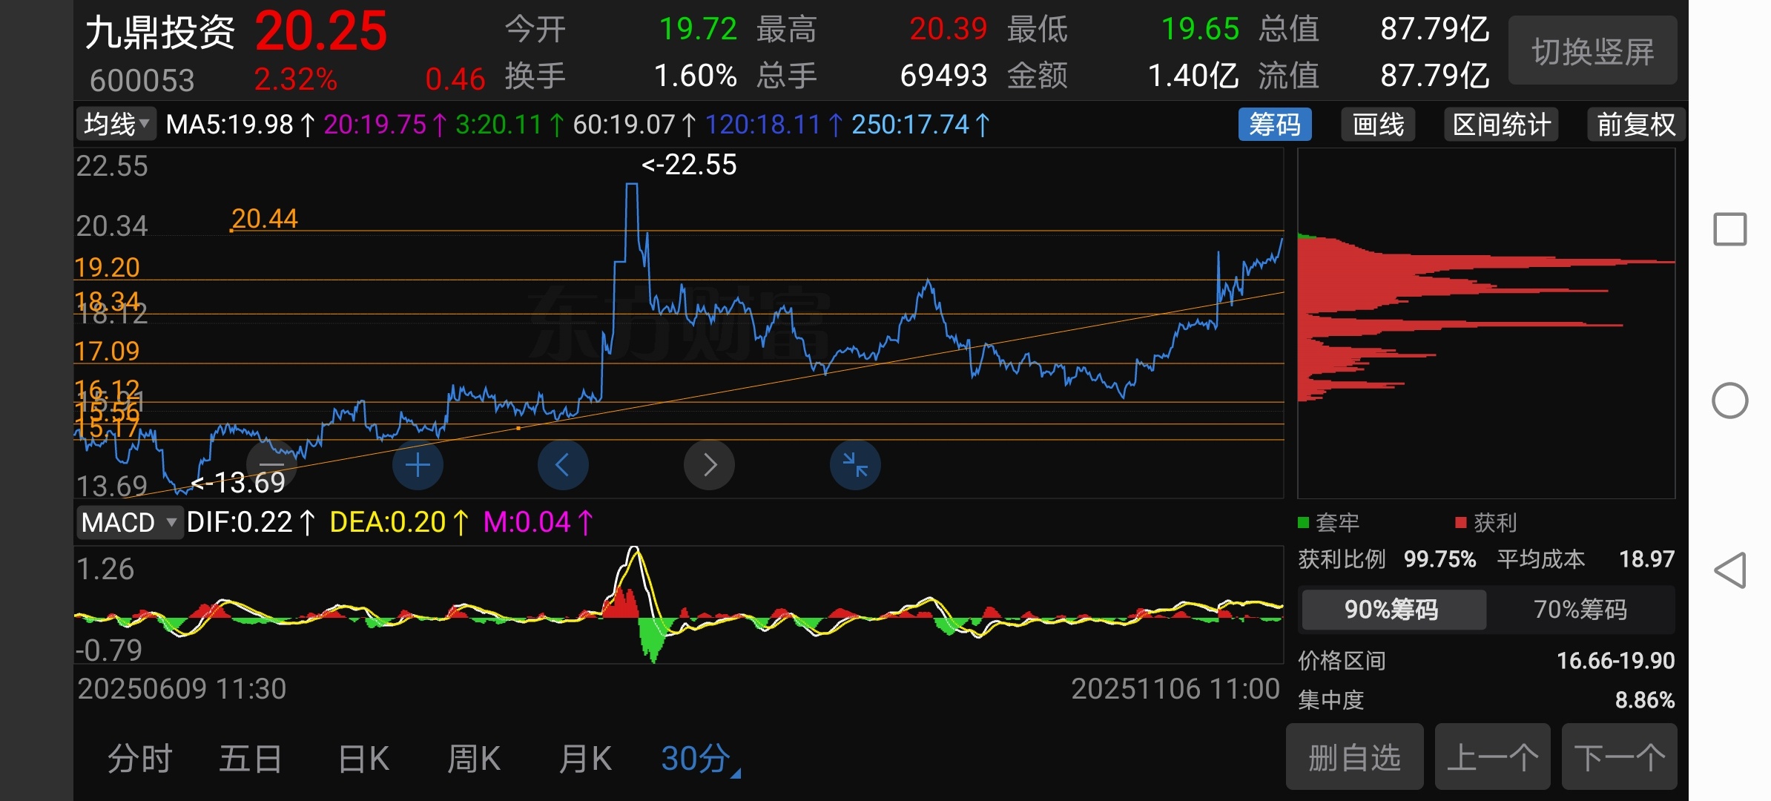Switch to the 分时 tab
This screenshot has width=1771, height=801.
[x=139, y=759]
